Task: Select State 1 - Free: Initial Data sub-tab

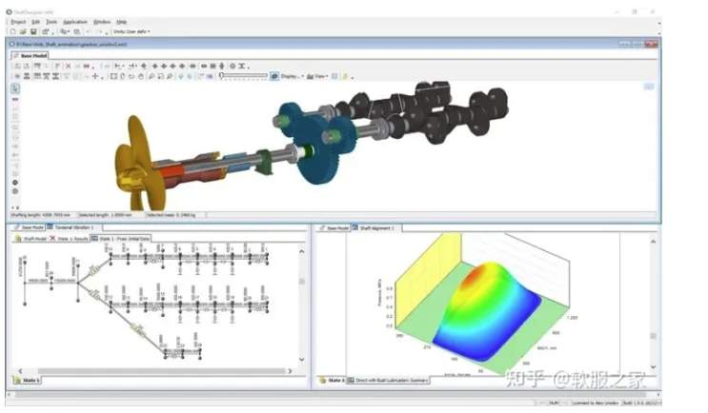Action: 120,238
